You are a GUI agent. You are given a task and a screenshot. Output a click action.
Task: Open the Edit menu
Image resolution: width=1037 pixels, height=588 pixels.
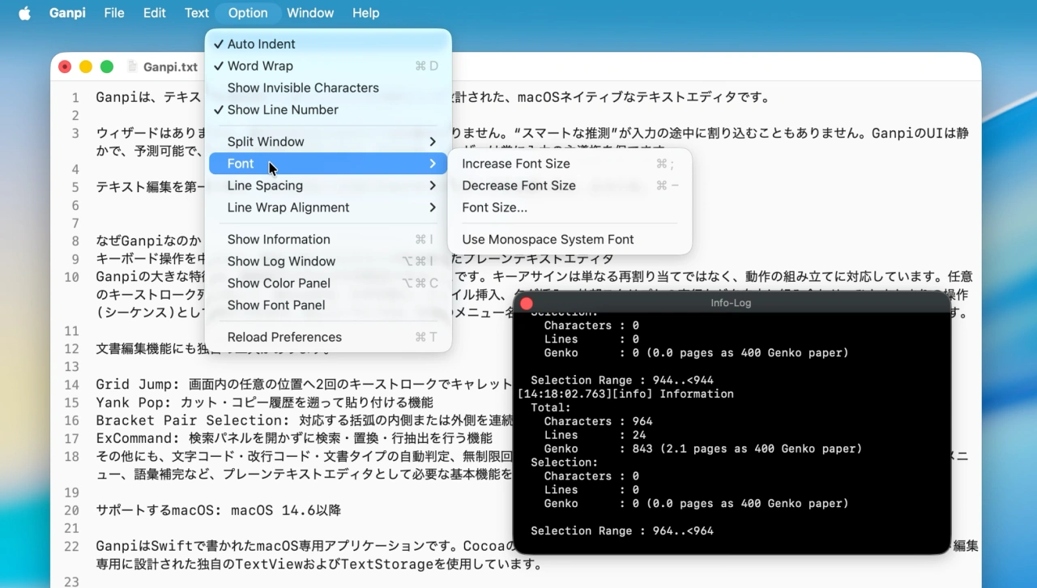click(x=155, y=13)
